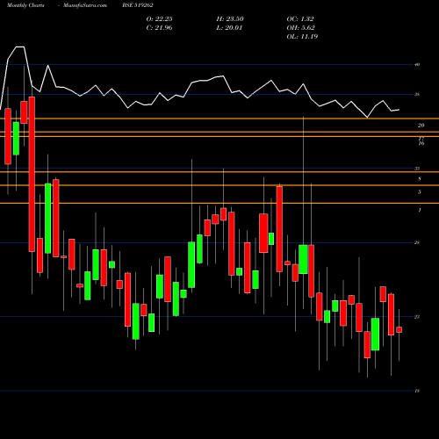This screenshot has width=439, height=439.
Task: Click the "MunafaSutra.com" label
Action: (x=85, y=5)
